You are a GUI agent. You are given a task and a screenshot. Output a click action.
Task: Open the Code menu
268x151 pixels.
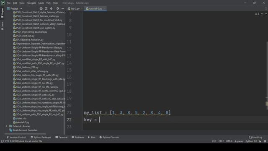point(41,3)
